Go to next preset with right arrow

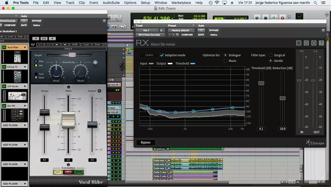(65, 44)
